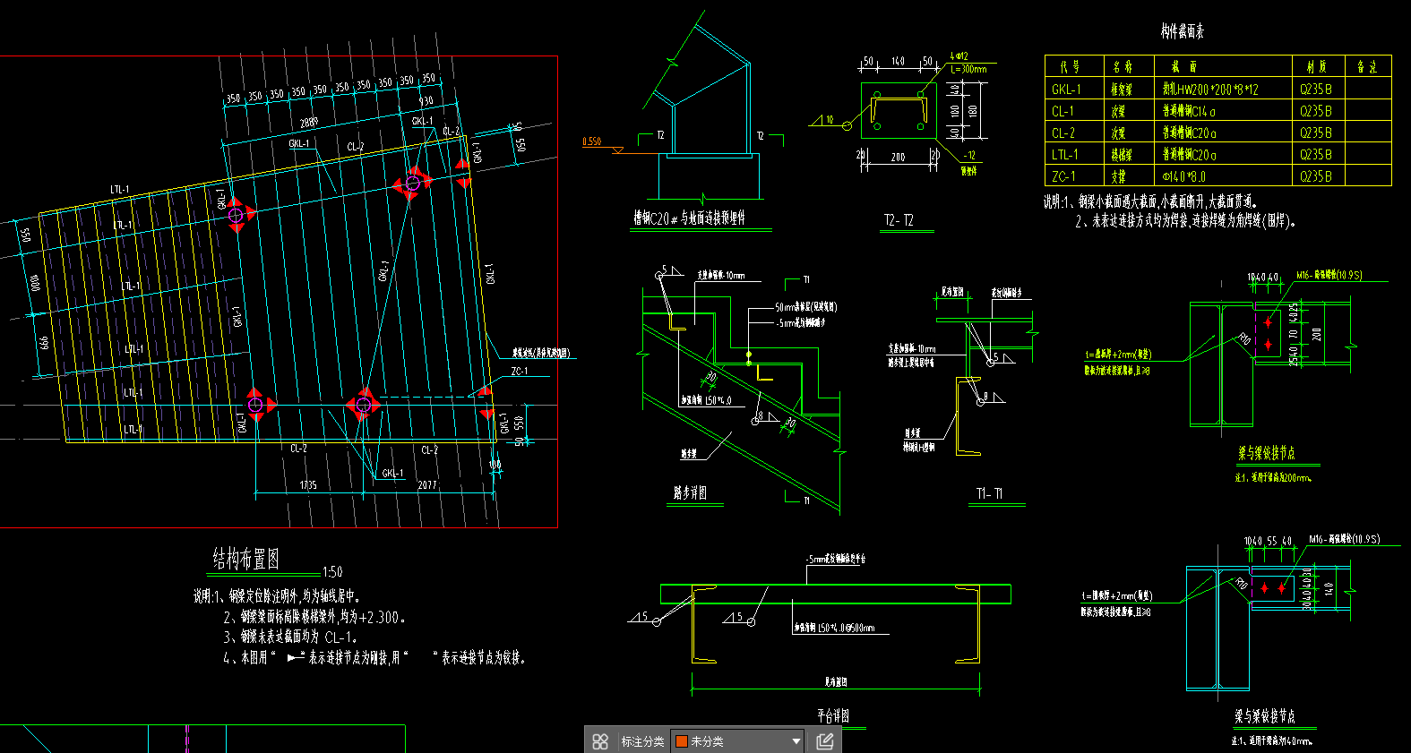
Task: Click the 槽钢C20a与地面连接预埋件 title
Action: point(689,218)
